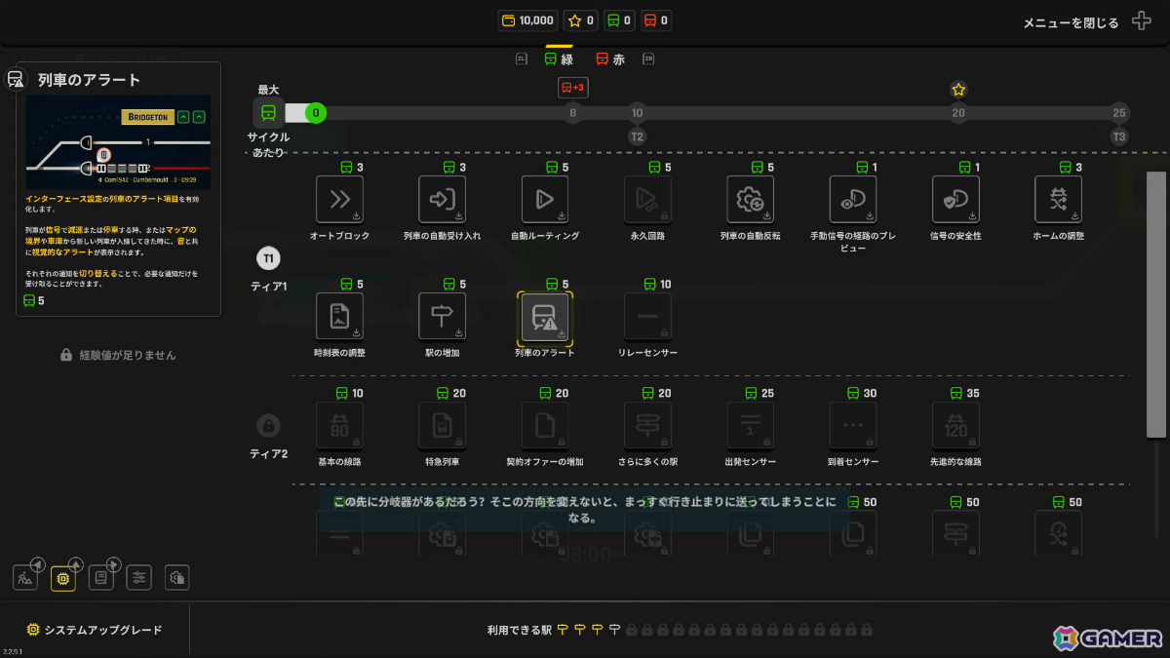Select the 時刻表の調整 upgrade icon
The image size is (1170, 658).
(339, 317)
